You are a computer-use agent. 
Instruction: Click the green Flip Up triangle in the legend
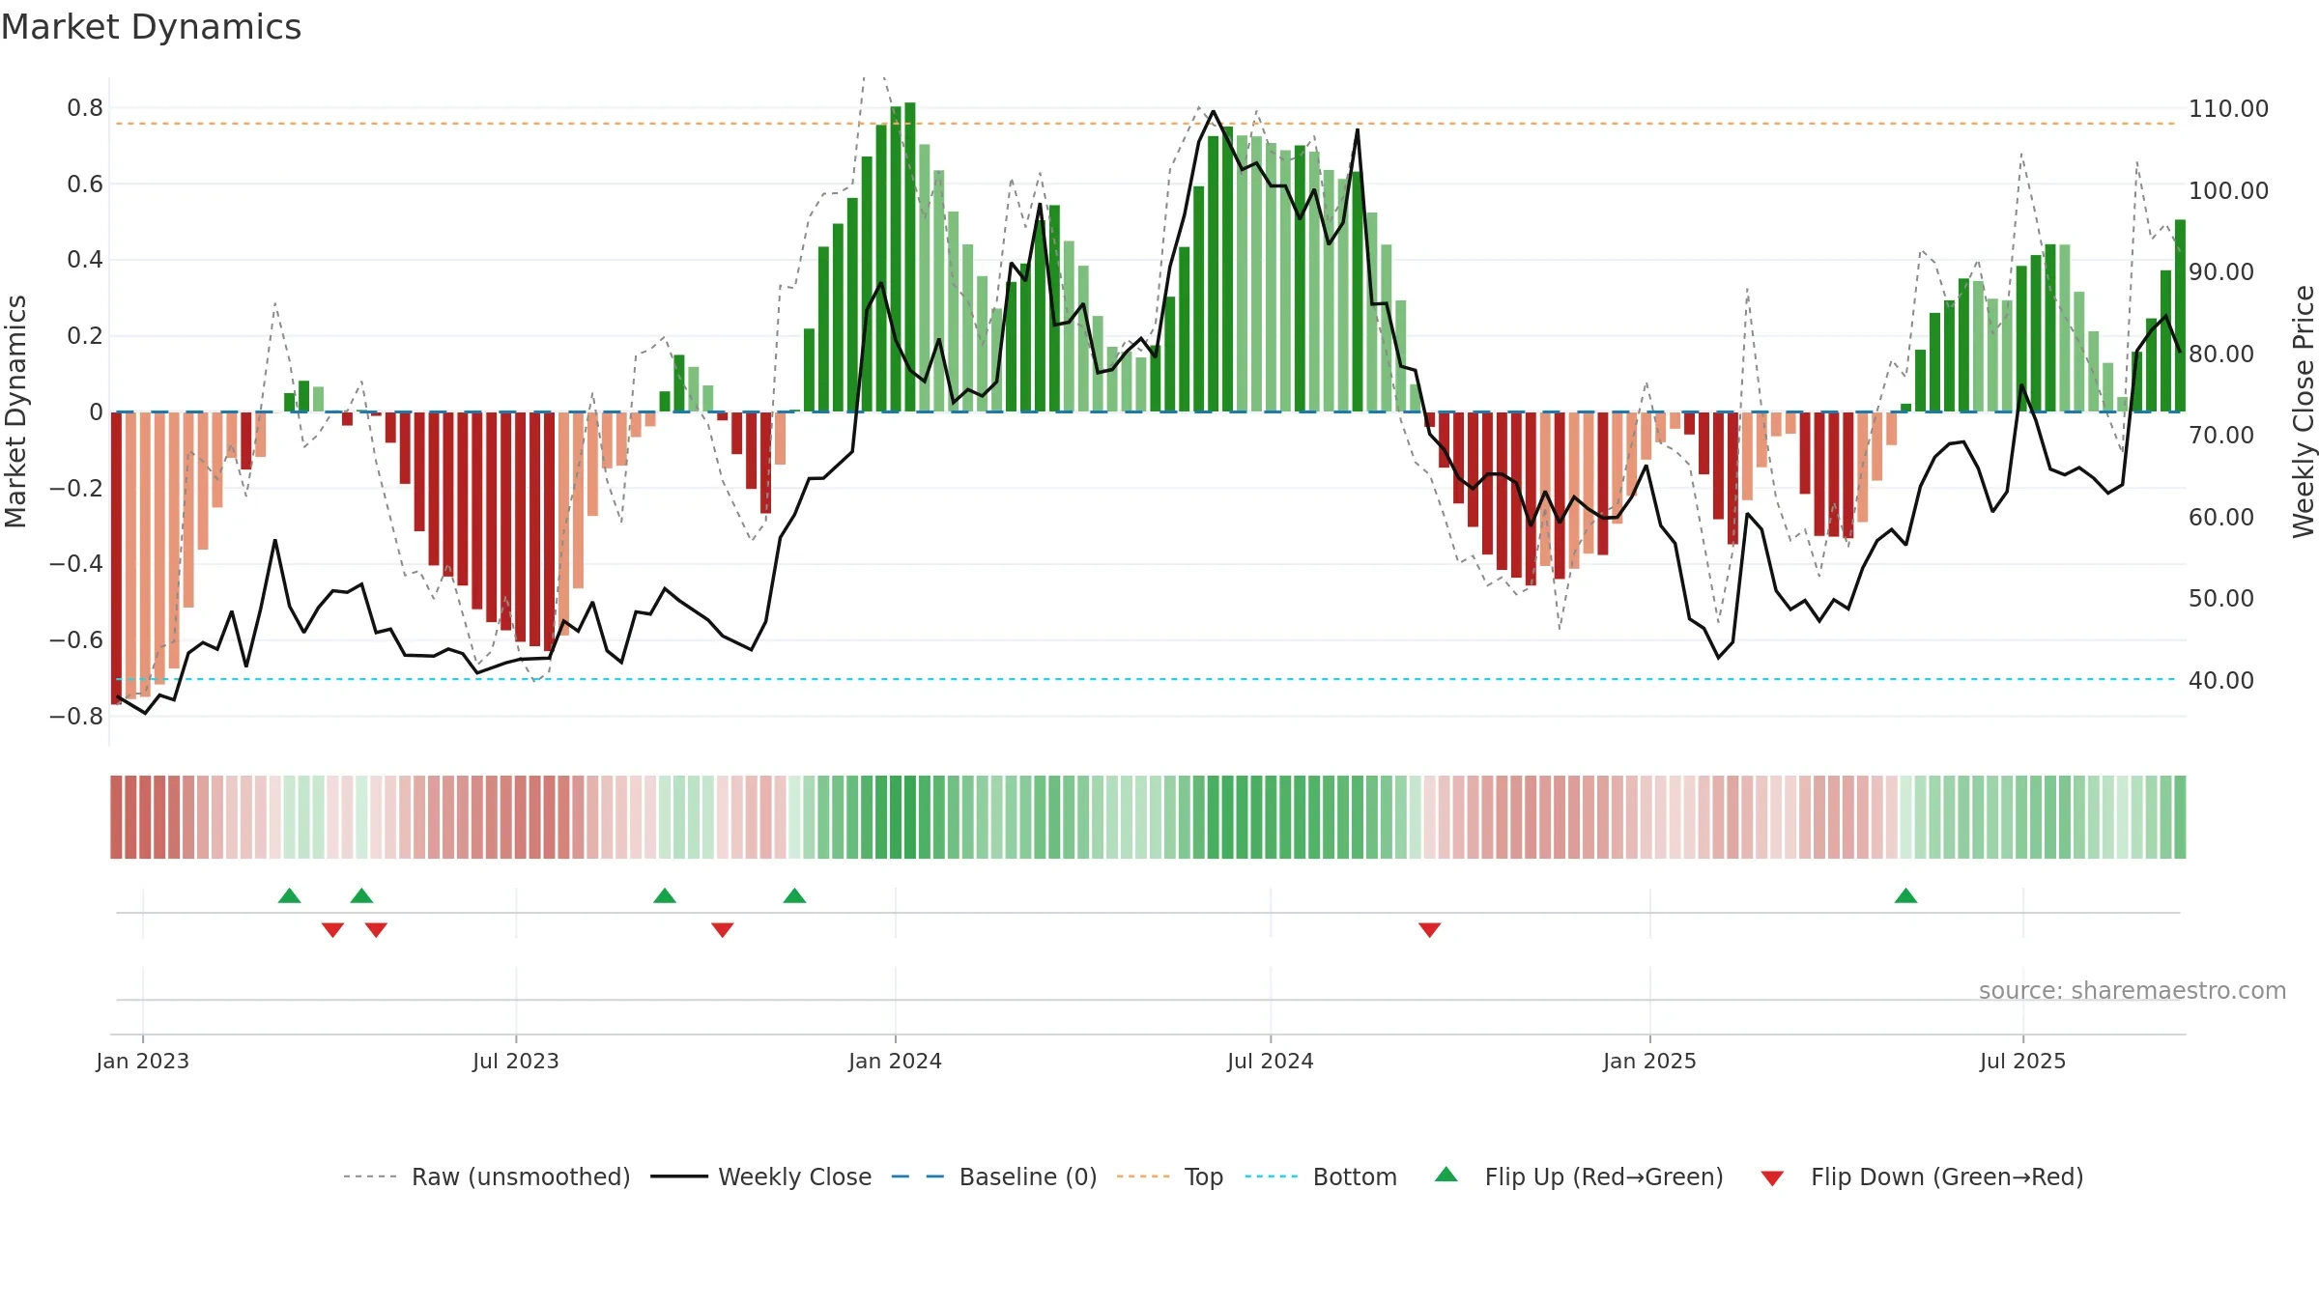coord(1446,1175)
